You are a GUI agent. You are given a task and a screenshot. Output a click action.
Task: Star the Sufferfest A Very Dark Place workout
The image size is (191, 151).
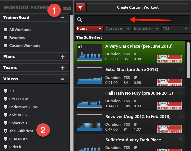(x=180, y=139)
